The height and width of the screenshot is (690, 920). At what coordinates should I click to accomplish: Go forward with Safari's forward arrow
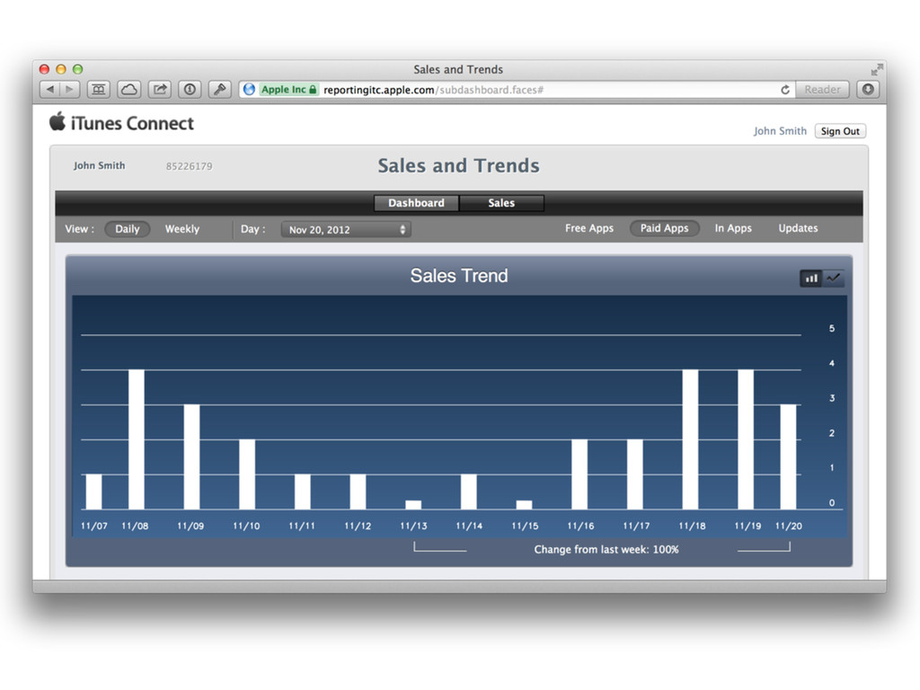point(70,89)
